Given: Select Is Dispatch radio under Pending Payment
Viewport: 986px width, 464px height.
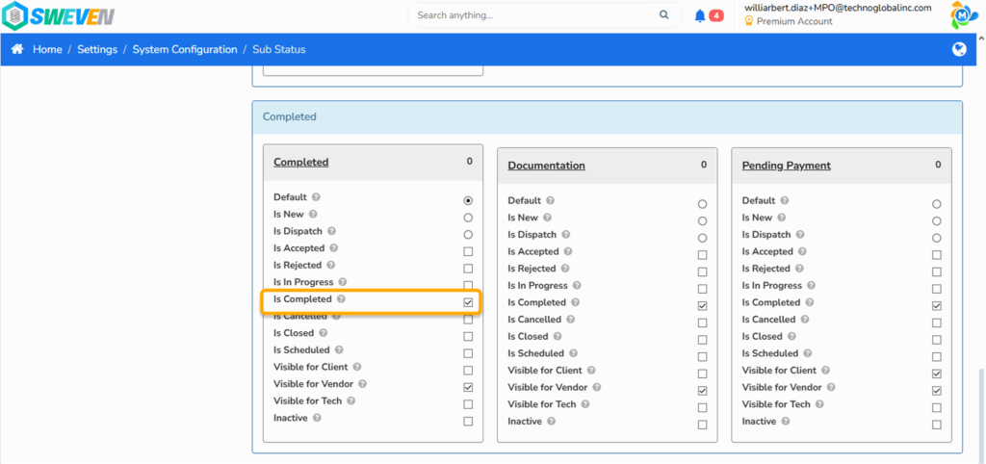Looking at the screenshot, I should coord(937,239).
